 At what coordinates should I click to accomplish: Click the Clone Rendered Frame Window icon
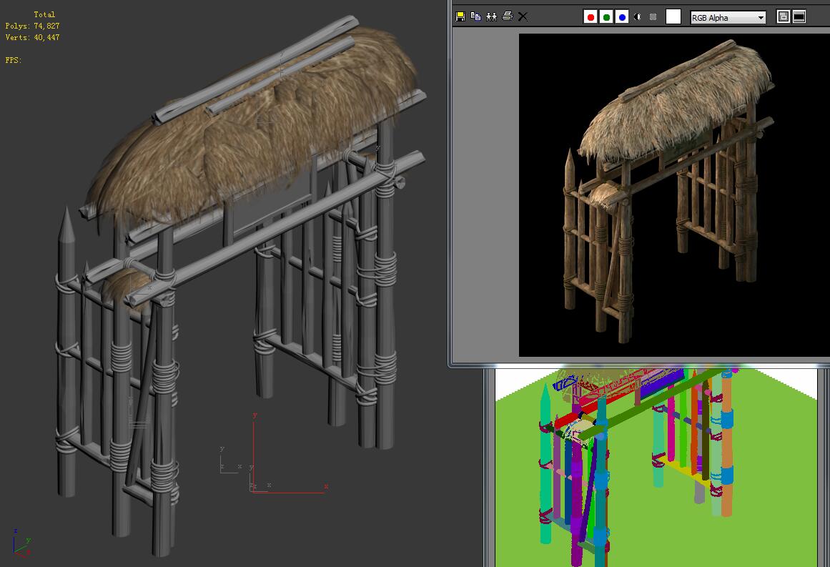coord(491,16)
